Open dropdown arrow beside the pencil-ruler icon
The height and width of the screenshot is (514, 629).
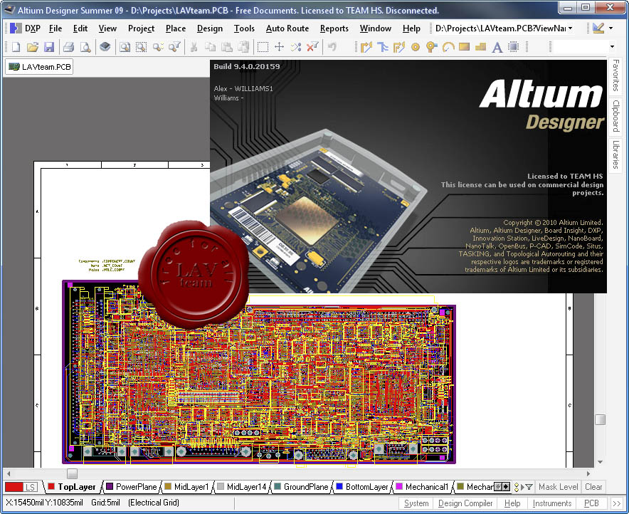tap(610, 28)
